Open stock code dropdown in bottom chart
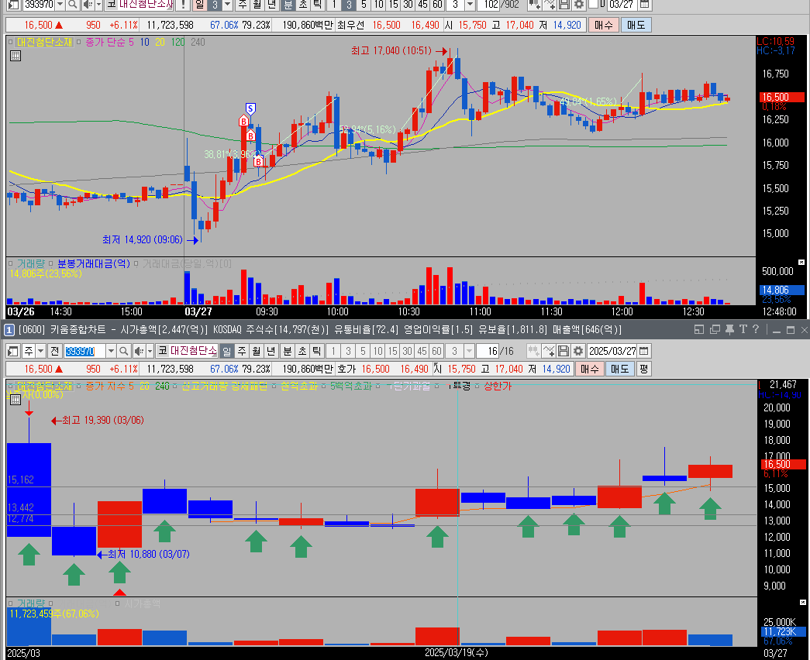 click(111, 351)
